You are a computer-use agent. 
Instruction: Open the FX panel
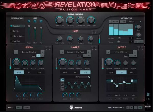[x=148, y=99]
